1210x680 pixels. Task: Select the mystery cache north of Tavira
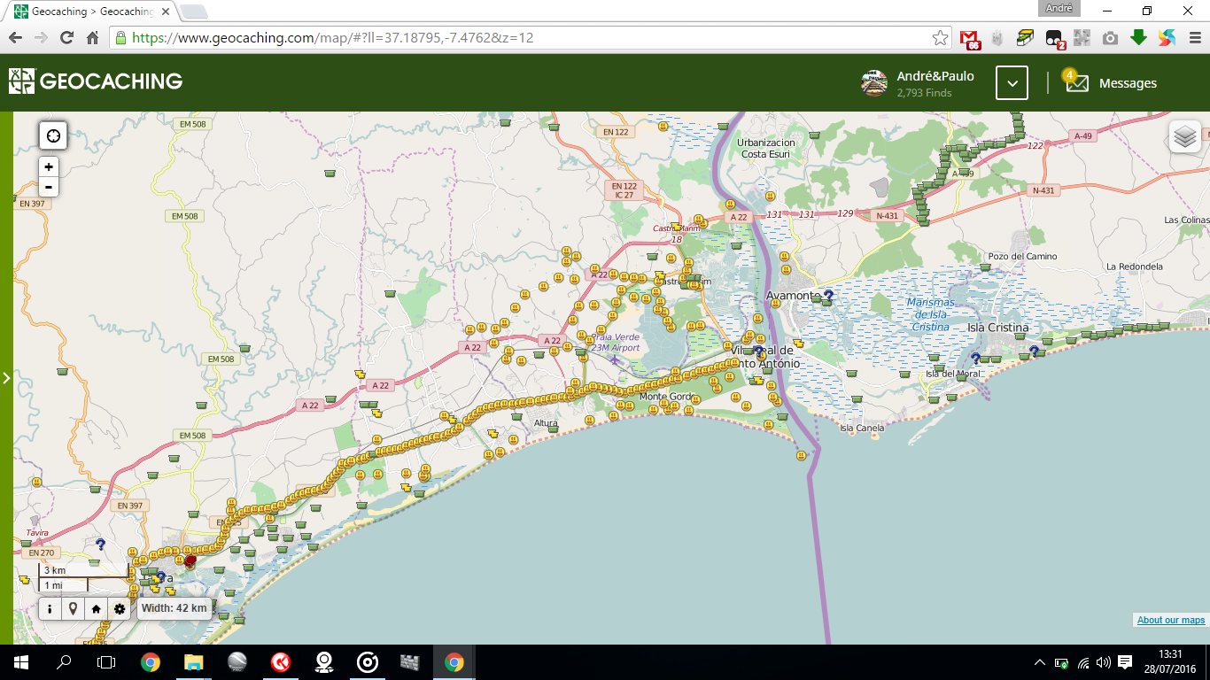[x=100, y=544]
